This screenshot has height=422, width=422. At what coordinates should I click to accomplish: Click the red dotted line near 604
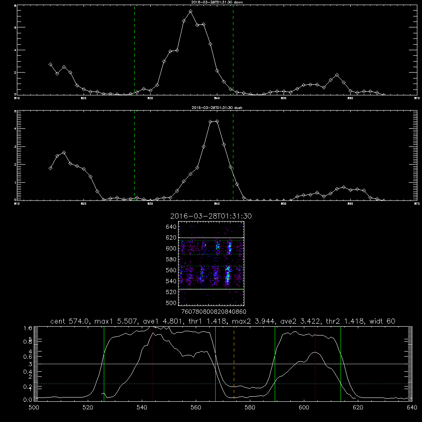click(x=315, y=363)
